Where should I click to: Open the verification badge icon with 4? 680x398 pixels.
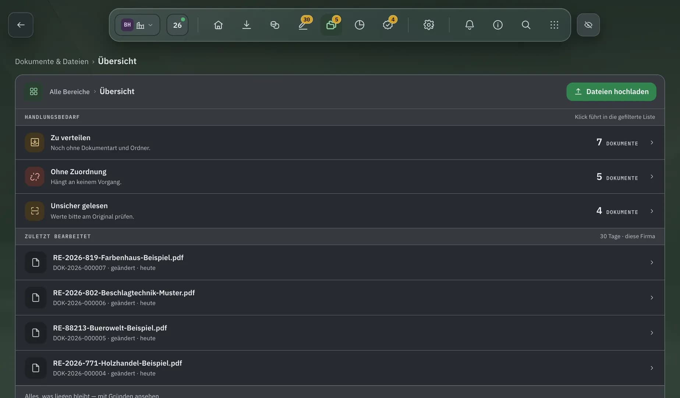(388, 25)
